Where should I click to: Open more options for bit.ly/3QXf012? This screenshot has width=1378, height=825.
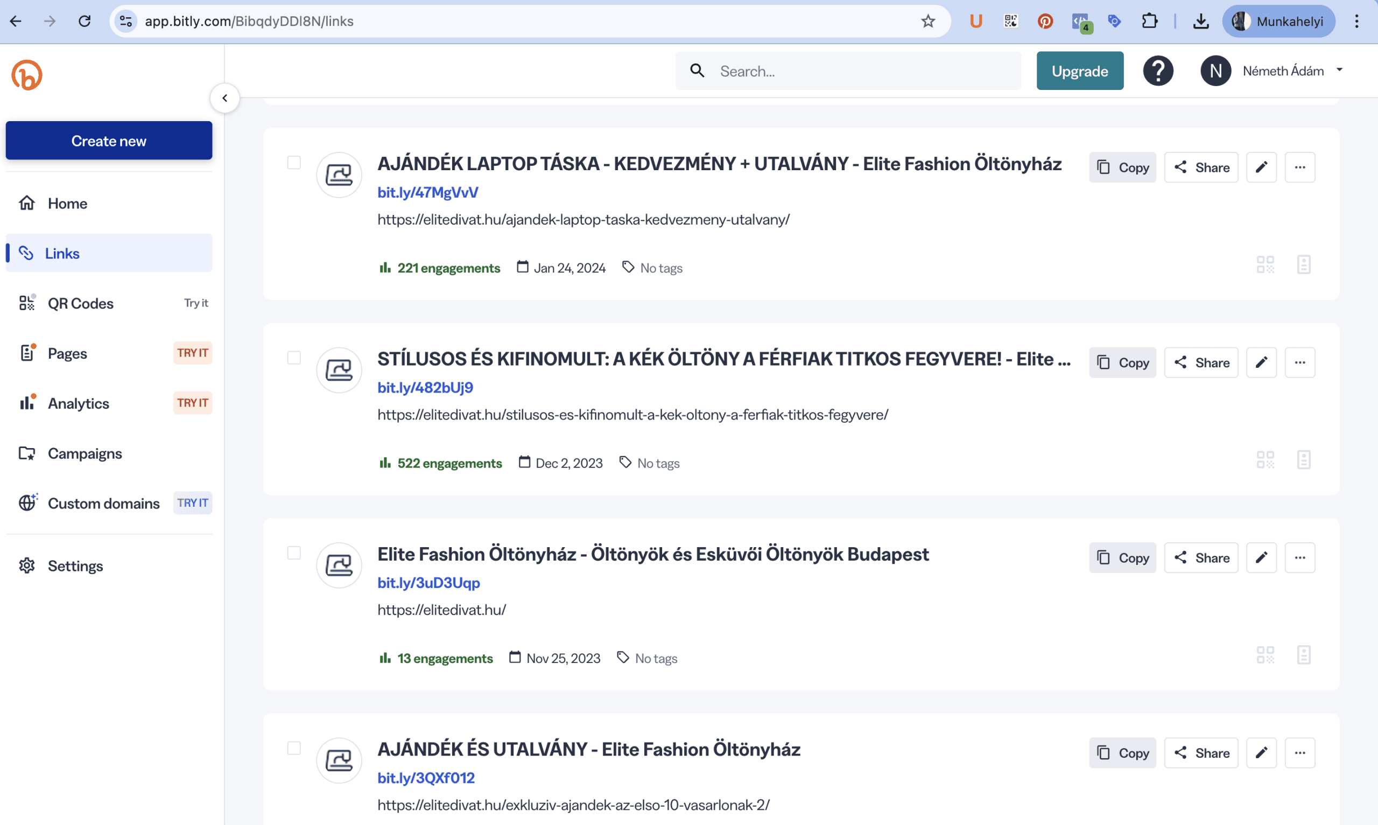1299,753
